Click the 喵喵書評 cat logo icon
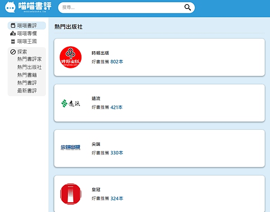Image resolution: width=270 pixels, height=212 pixels. 10,7
